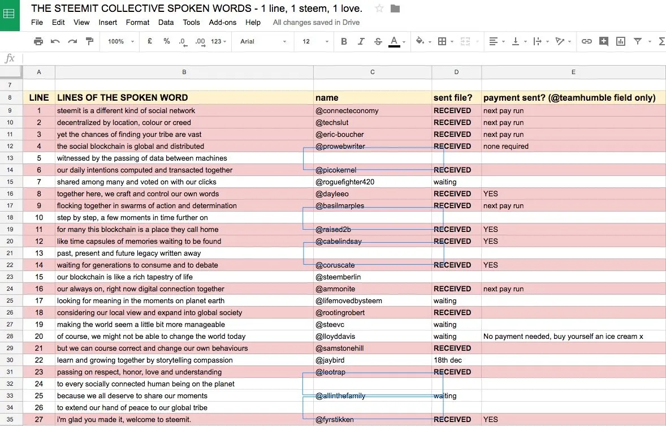The height and width of the screenshot is (426, 666).
Task: Open the Insert menu
Action: 108,22
